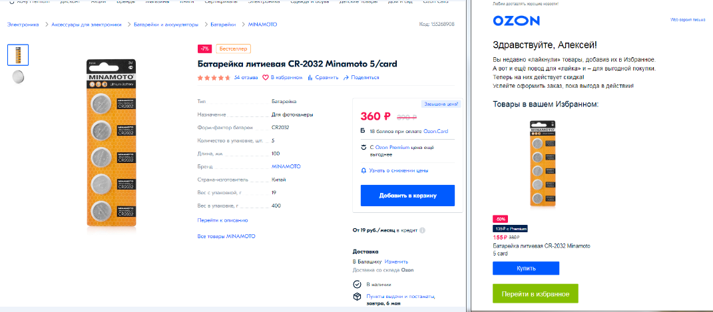Click the heart icon for favorites
The width and height of the screenshot is (713, 312).
[x=266, y=78]
